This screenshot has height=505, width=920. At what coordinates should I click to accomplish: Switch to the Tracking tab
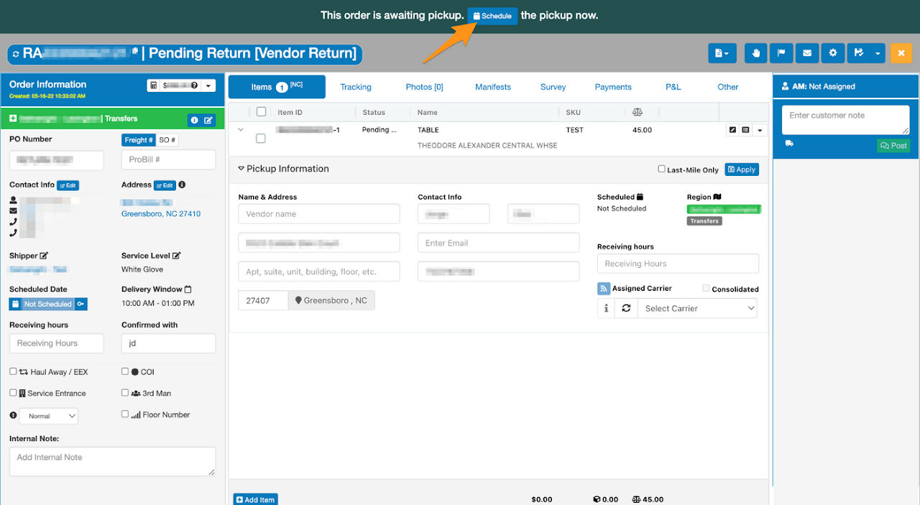click(x=356, y=87)
